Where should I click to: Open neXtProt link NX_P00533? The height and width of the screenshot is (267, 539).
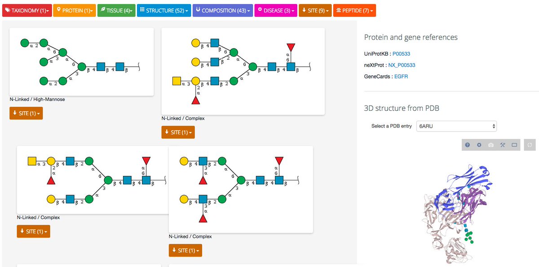point(402,65)
